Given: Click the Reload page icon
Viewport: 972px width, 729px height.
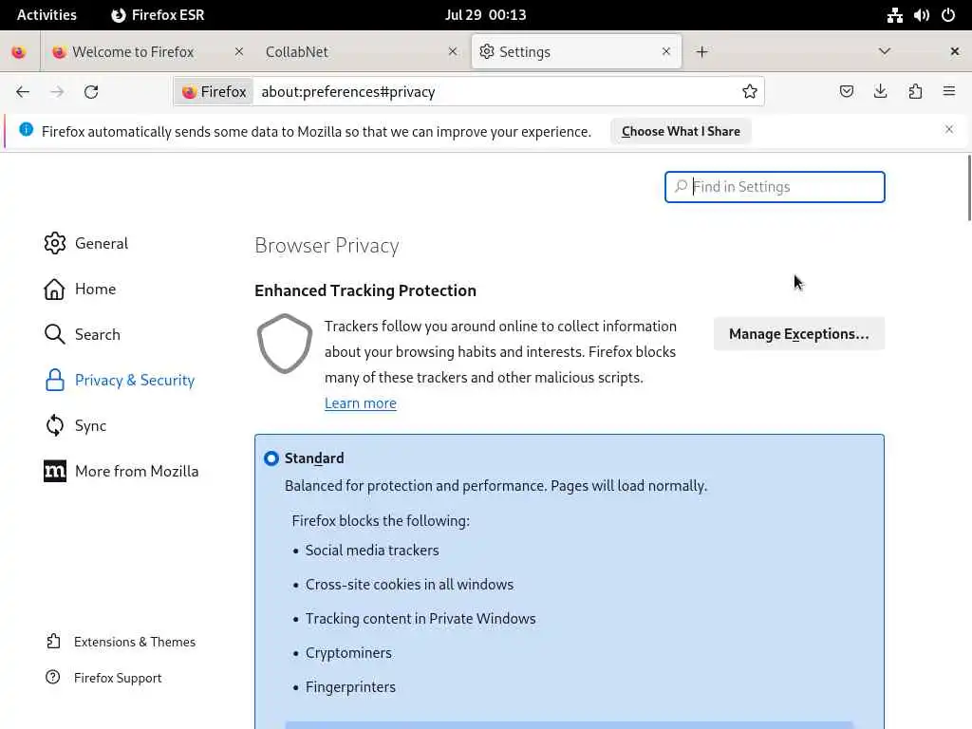Looking at the screenshot, I should [x=91, y=92].
